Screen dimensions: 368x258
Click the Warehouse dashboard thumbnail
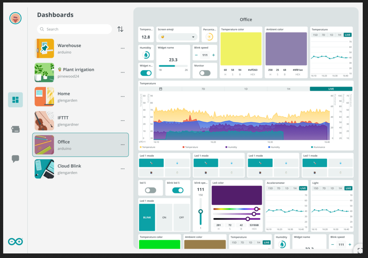click(x=44, y=48)
